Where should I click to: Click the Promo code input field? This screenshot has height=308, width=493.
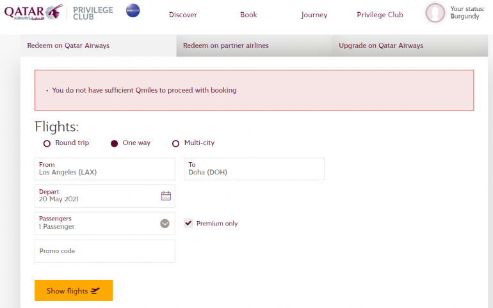pos(104,251)
